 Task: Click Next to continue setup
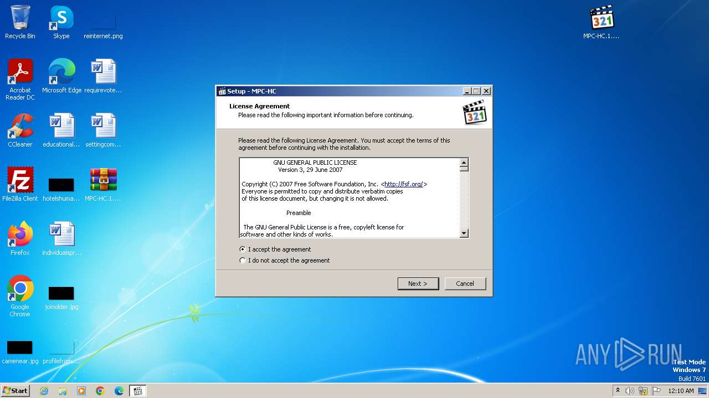(x=418, y=284)
